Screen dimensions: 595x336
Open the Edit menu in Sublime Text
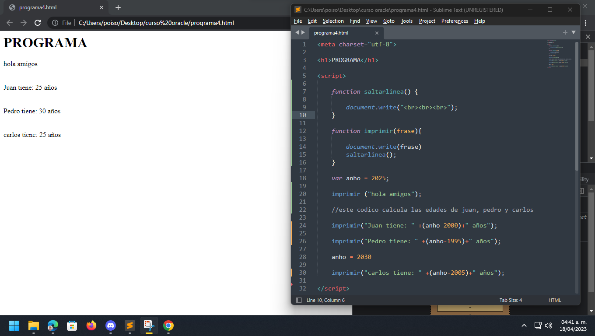click(x=312, y=21)
